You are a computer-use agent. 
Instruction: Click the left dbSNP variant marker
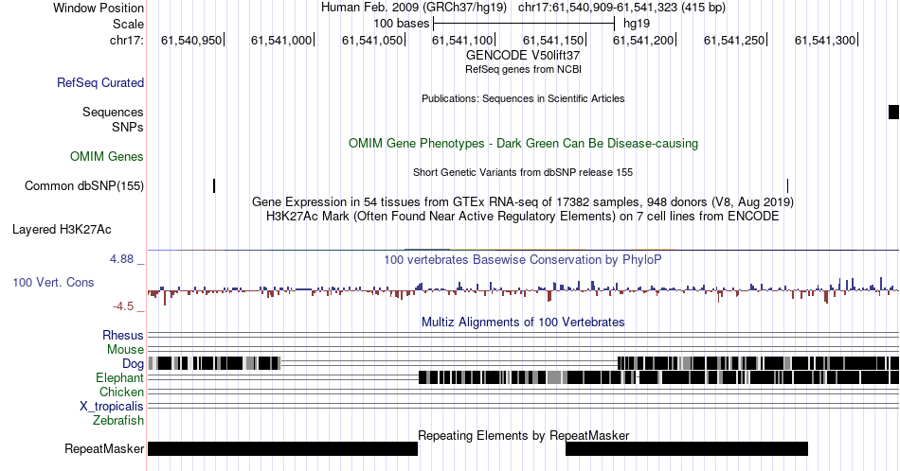tap(214, 185)
